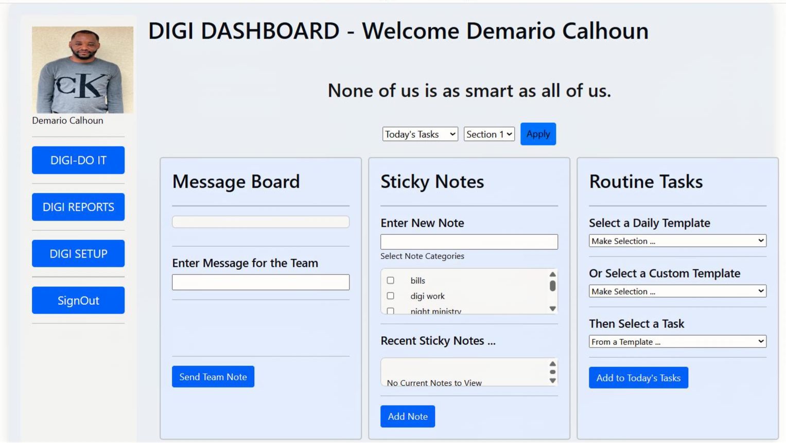Open DIGI REPORTS from the sidebar
The image size is (786, 443).
[78, 207]
